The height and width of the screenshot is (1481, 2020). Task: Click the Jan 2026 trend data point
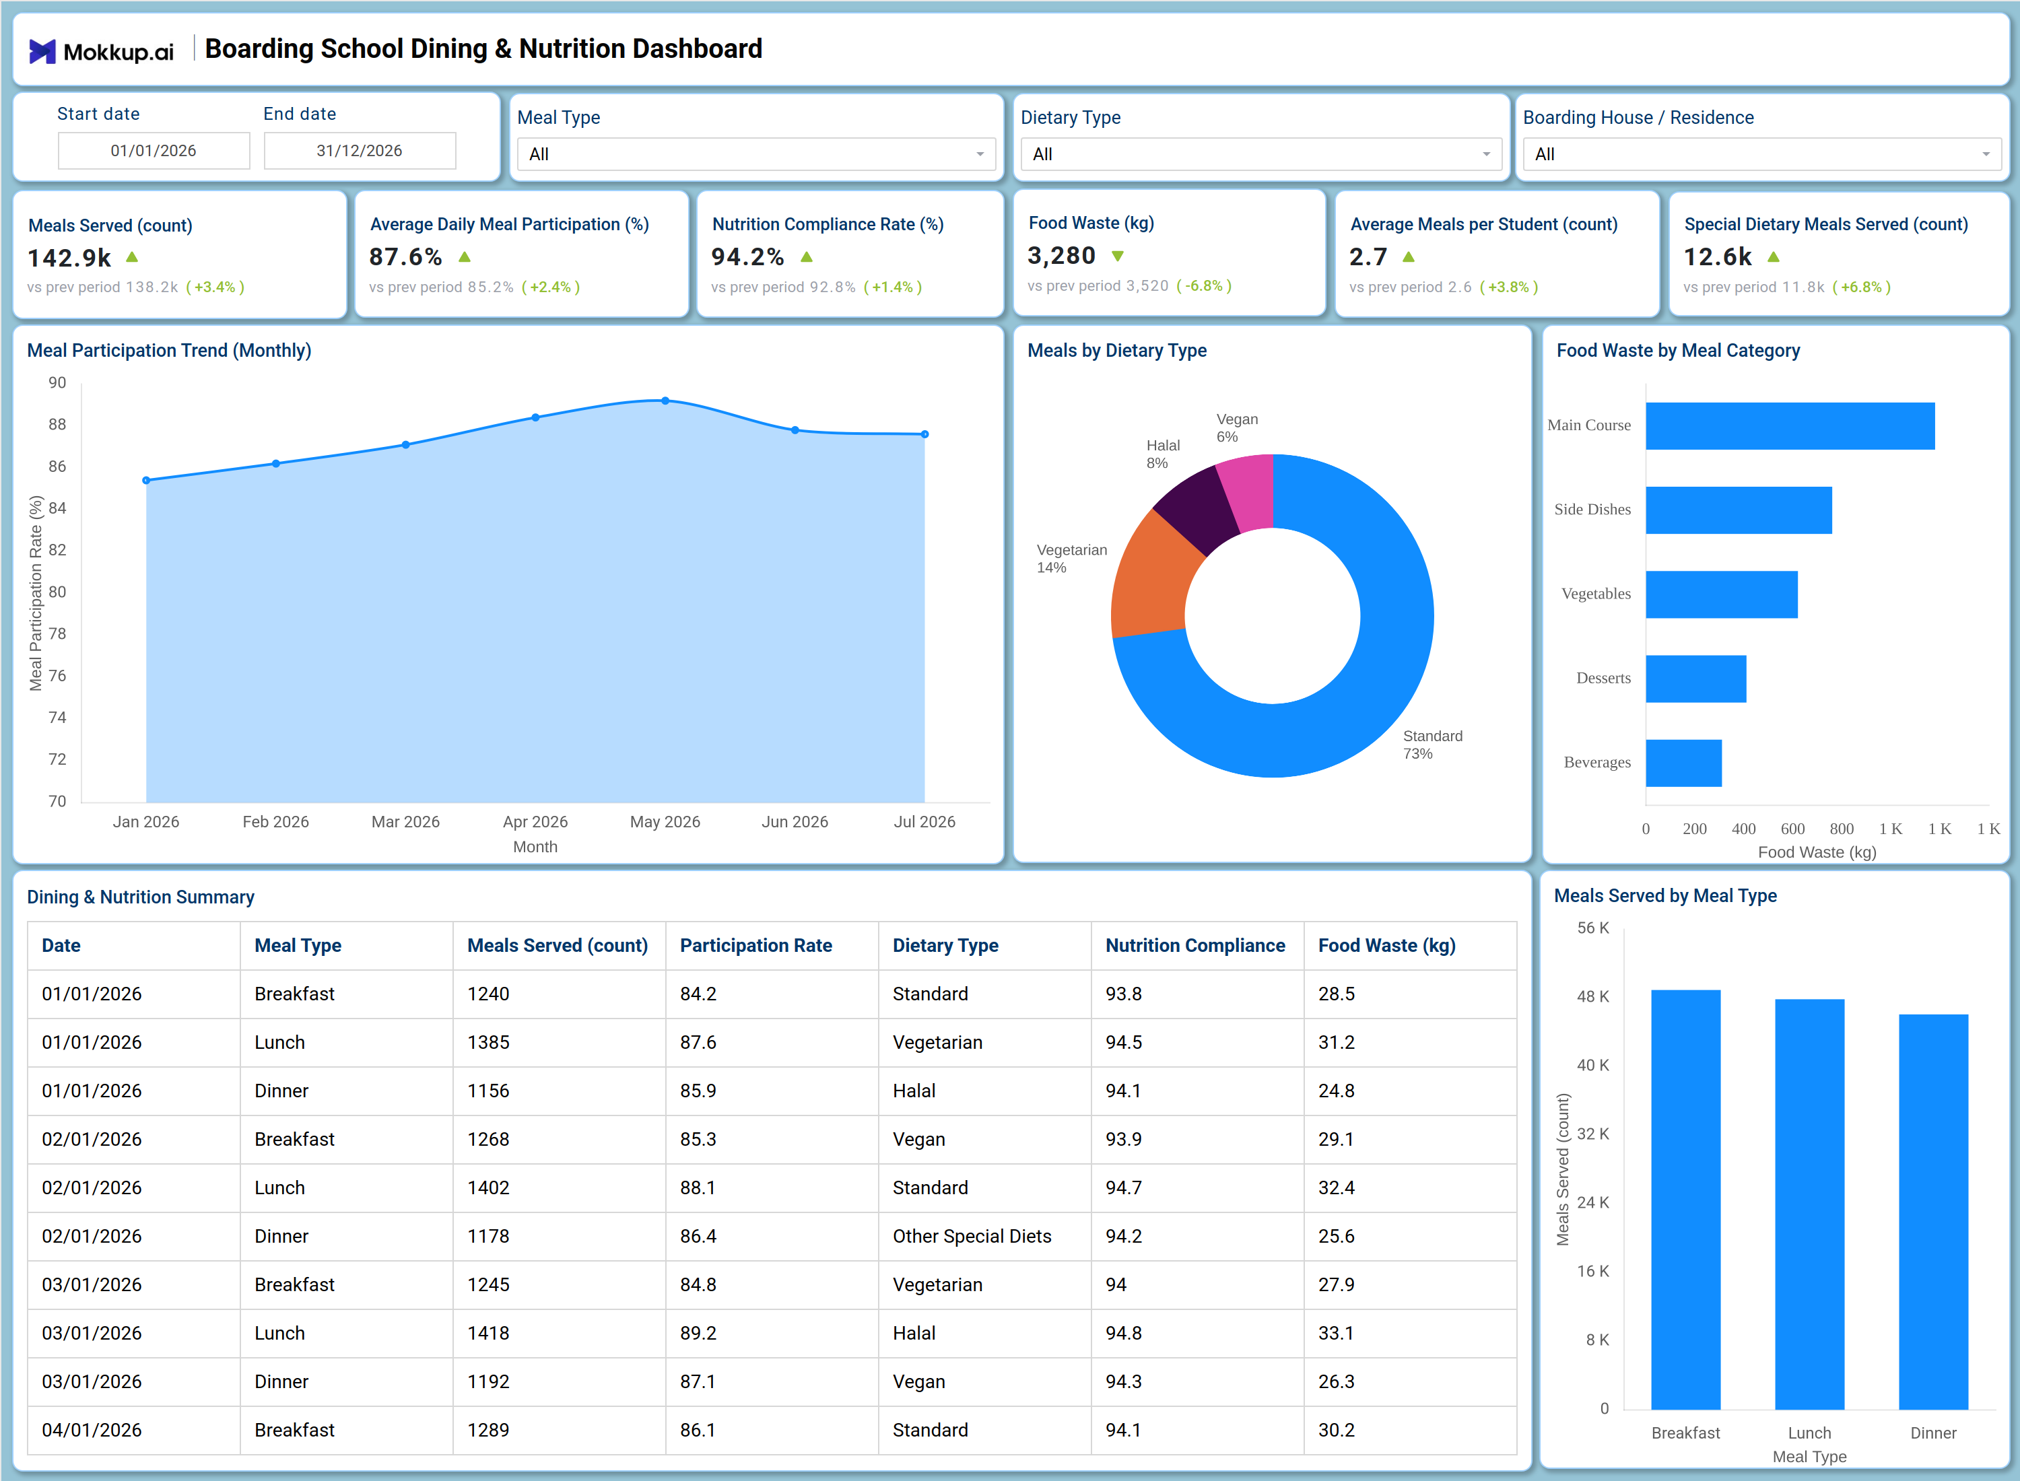[146, 481]
